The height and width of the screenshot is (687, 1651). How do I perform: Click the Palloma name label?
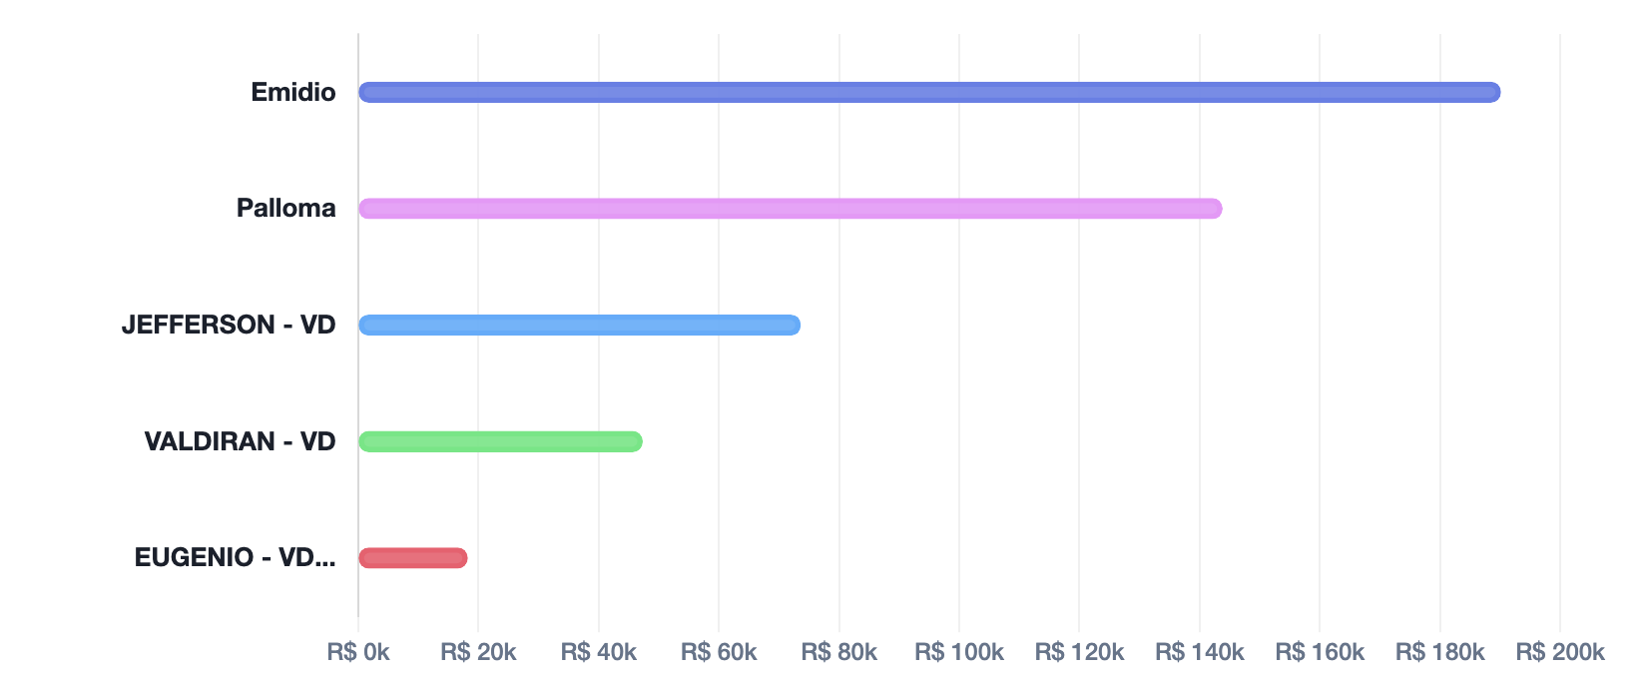pos(285,209)
